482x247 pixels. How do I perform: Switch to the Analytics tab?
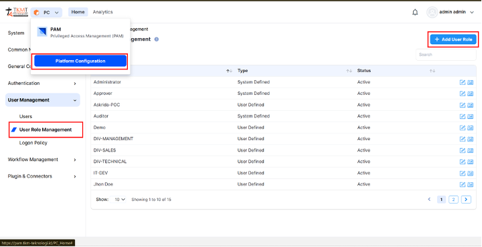point(102,12)
